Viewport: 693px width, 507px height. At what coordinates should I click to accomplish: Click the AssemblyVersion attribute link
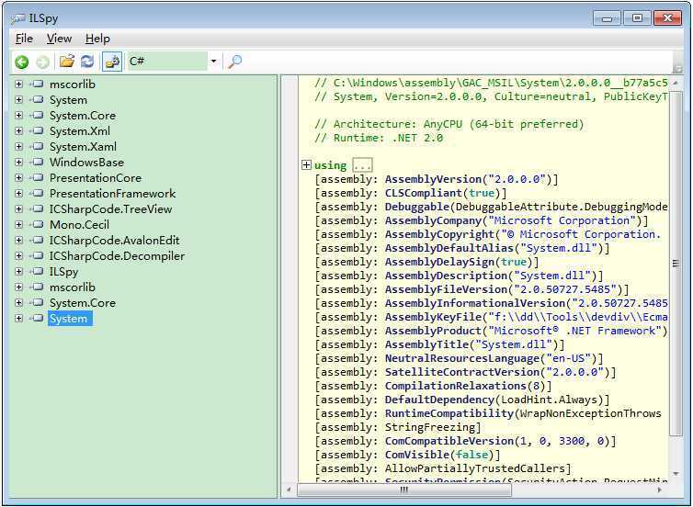[x=433, y=179]
